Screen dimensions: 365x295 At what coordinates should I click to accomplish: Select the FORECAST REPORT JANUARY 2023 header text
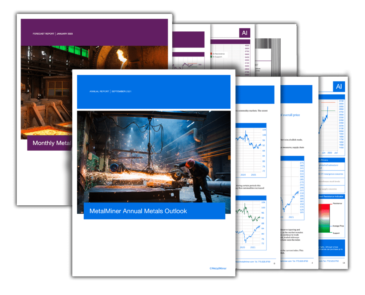(x=53, y=34)
